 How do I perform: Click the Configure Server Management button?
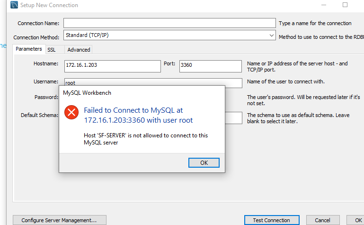click(x=60, y=220)
